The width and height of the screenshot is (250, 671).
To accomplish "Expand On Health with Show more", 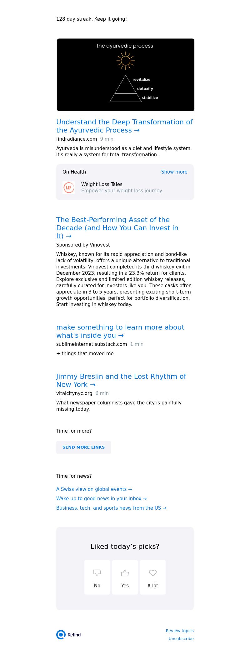I will [x=174, y=172].
